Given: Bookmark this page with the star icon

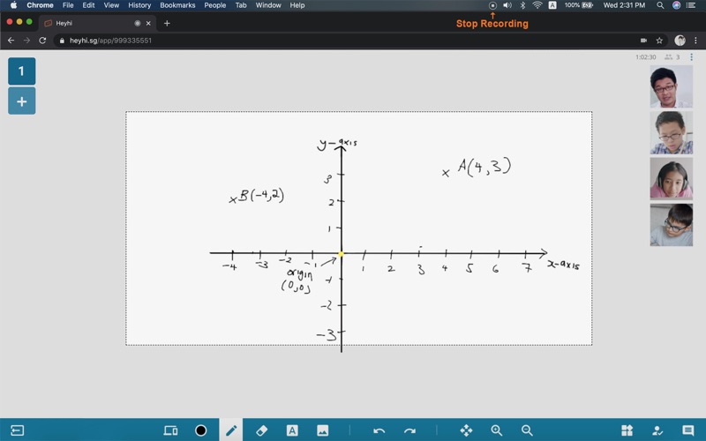Looking at the screenshot, I should point(659,41).
